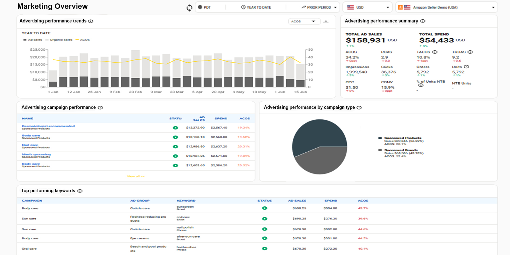Open the Men's grooming campaign link
Screen dimensions: 510x255
(x=36, y=154)
